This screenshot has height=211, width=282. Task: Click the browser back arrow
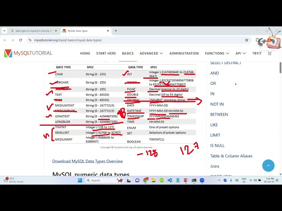(x=5, y=40)
